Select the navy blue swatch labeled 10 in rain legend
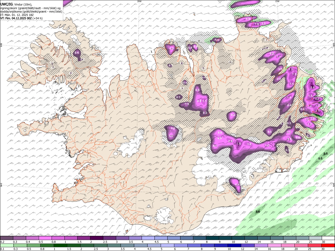This screenshot has width=335, height=251. pyautogui.click(x=234, y=246)
